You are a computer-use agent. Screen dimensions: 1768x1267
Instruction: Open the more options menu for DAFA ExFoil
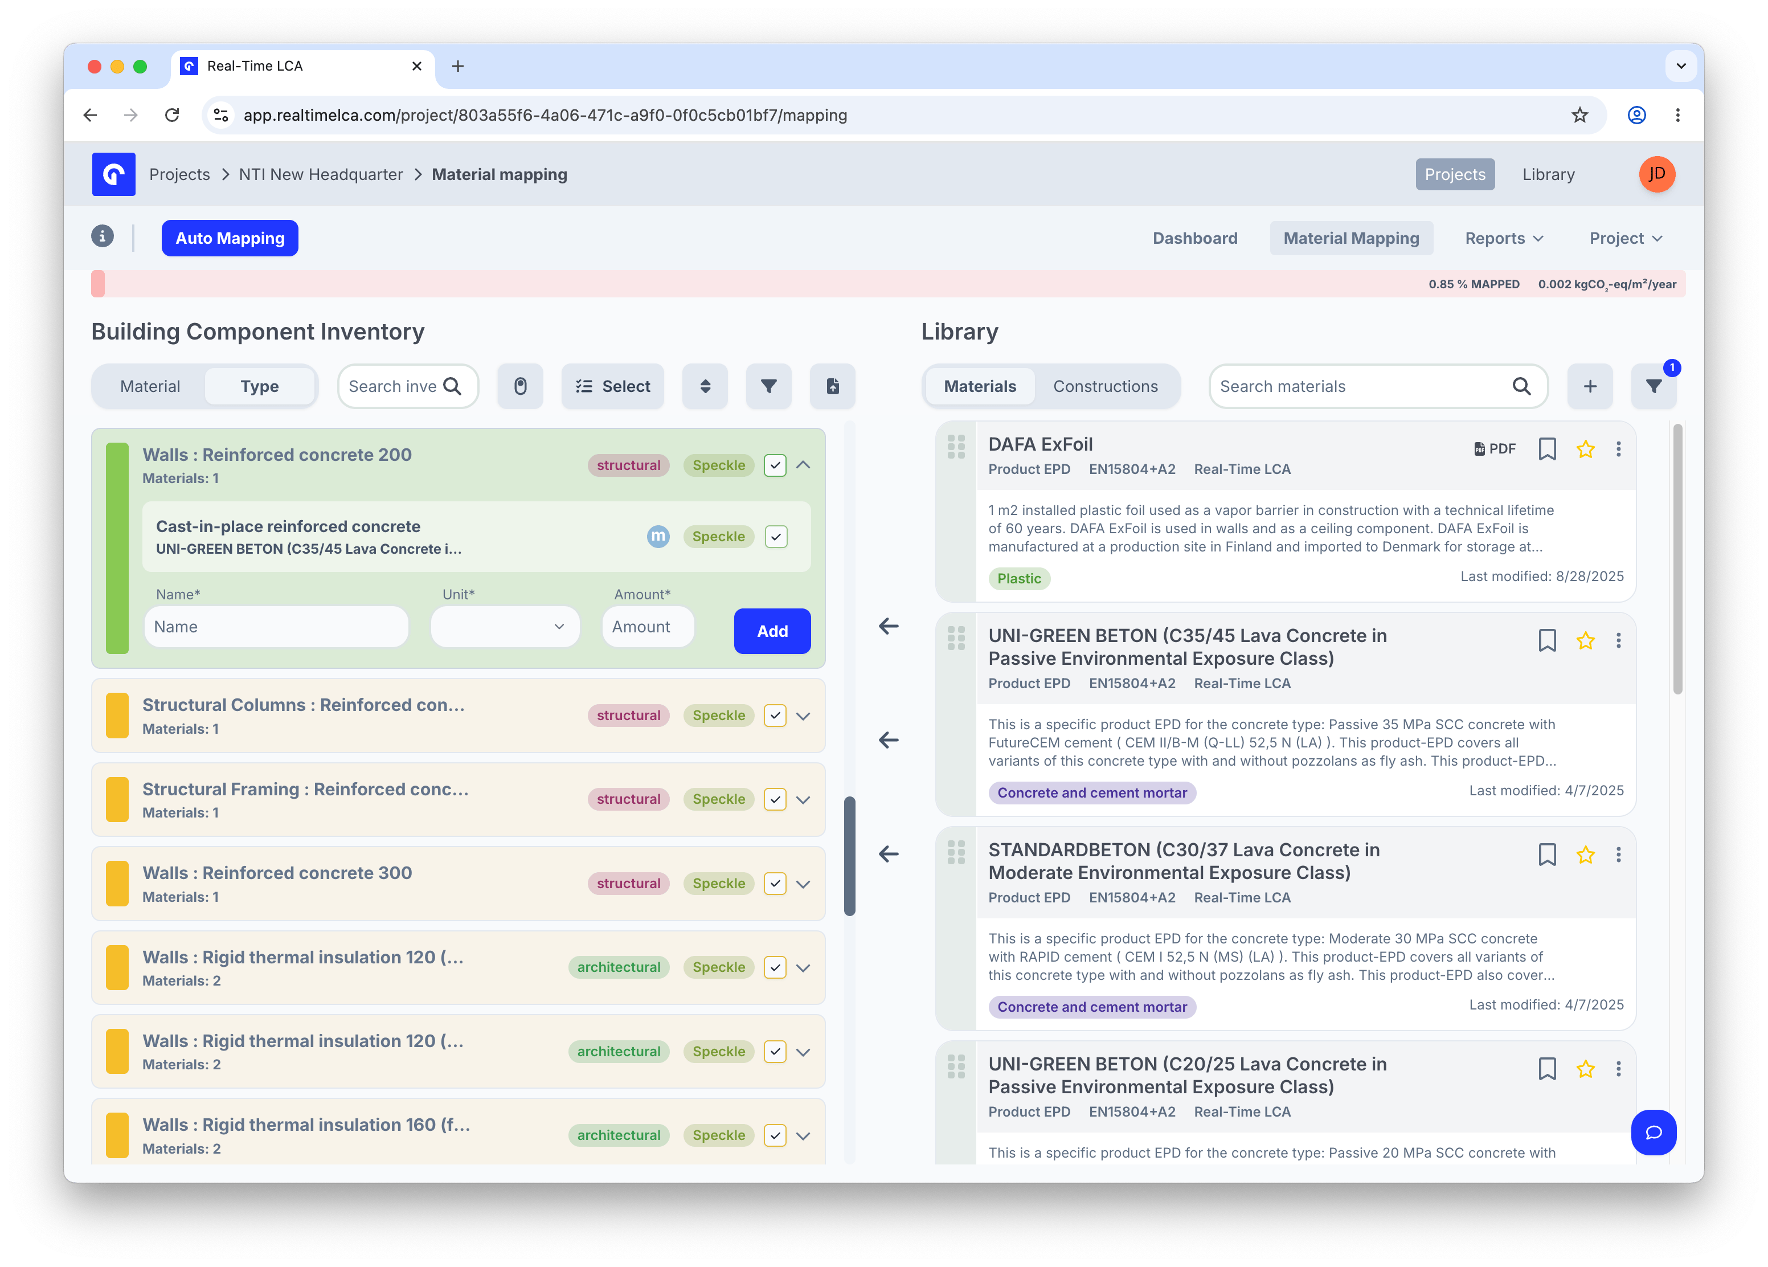pyautogui.click(x=1619, y=449)
